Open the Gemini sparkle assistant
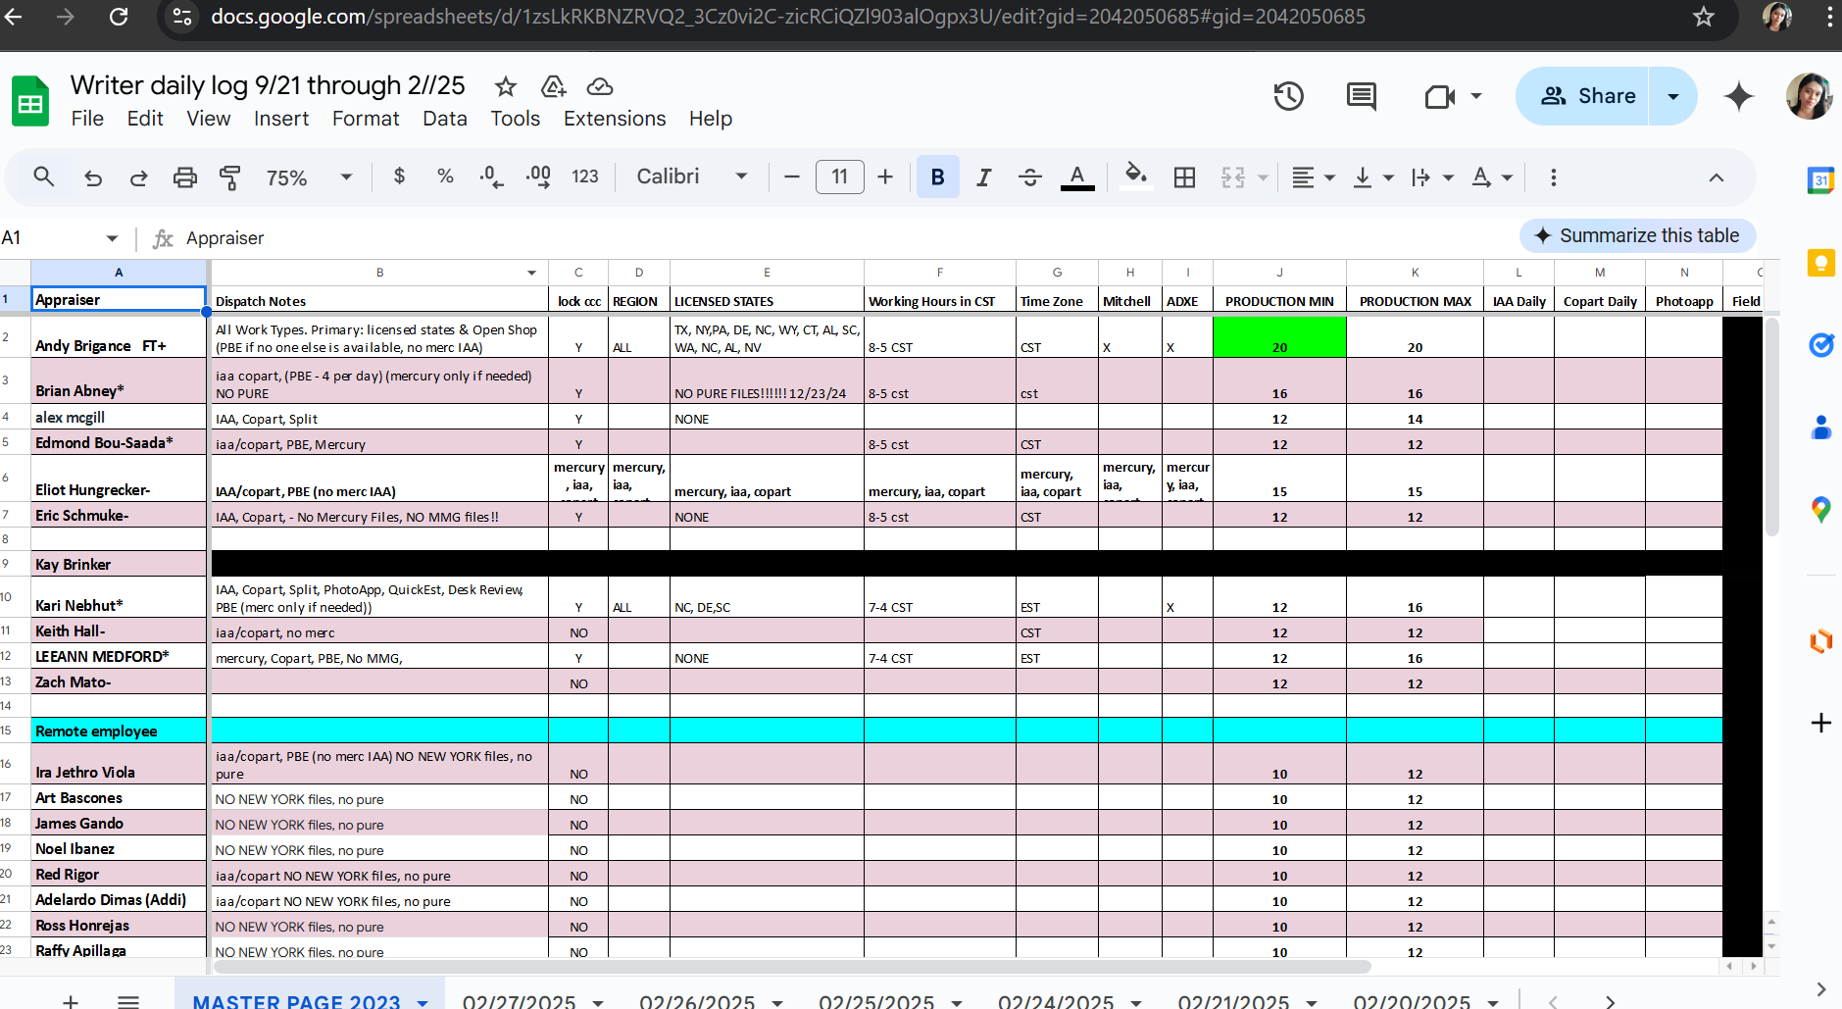This screenshot has width=1842, height=1009. click(x=1739, y=96)
